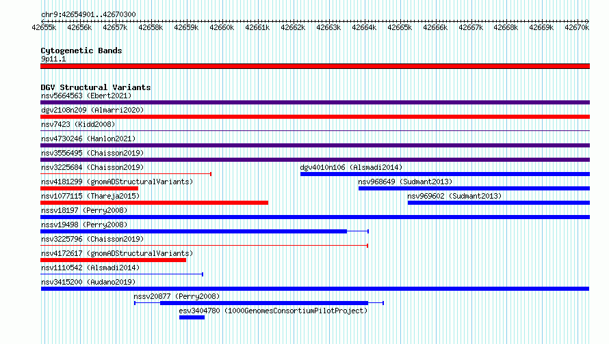The height and width of the screenshot is (344, 609).
Task: Click the 9p11.1 band label
Action: [x=53, y=59]
